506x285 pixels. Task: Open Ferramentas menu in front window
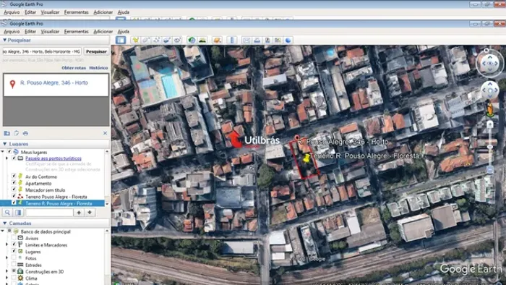coord(76,31)
